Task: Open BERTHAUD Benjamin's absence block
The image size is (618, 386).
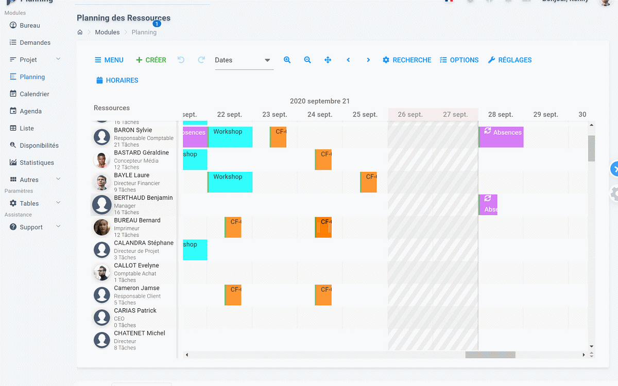Action: 488,205
